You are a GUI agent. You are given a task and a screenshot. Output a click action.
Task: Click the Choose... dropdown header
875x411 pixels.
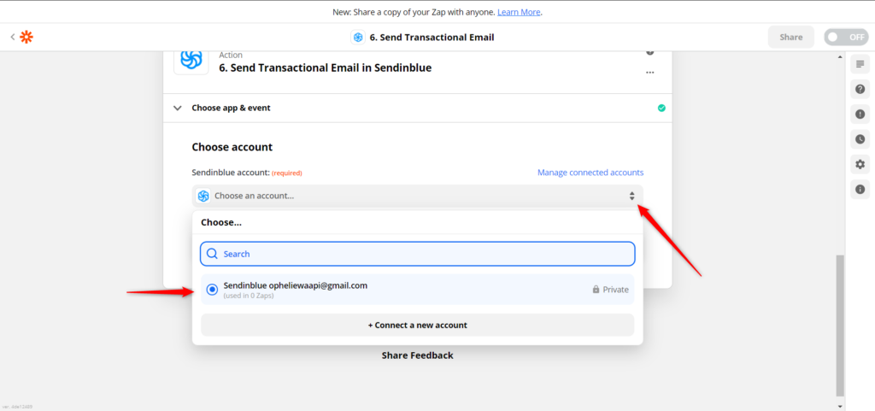pyautogui.click(x=221, y=222)
